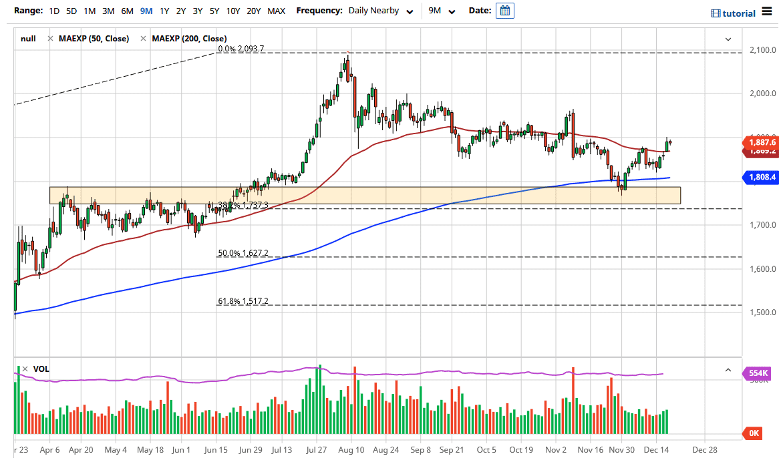This screenshot has width=779, height=460.
Task: Select the 1Y range option
Action: [164, 10]
